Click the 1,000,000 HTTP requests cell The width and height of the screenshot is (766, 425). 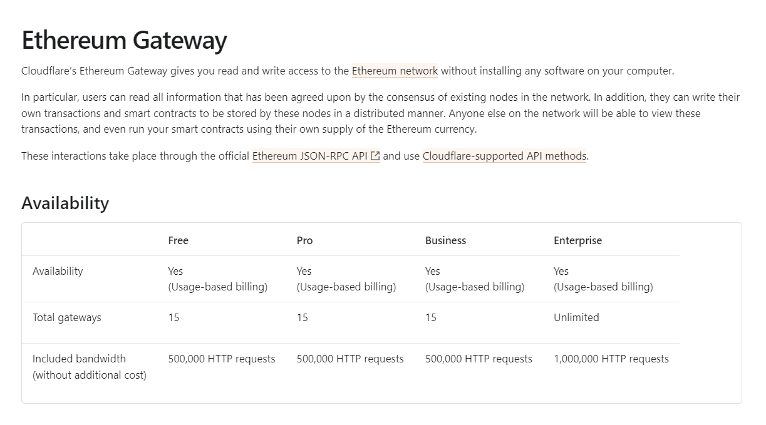coord(611,359)
